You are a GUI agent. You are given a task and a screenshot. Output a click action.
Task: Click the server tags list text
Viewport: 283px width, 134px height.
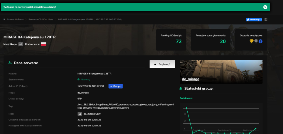(126, 106)
